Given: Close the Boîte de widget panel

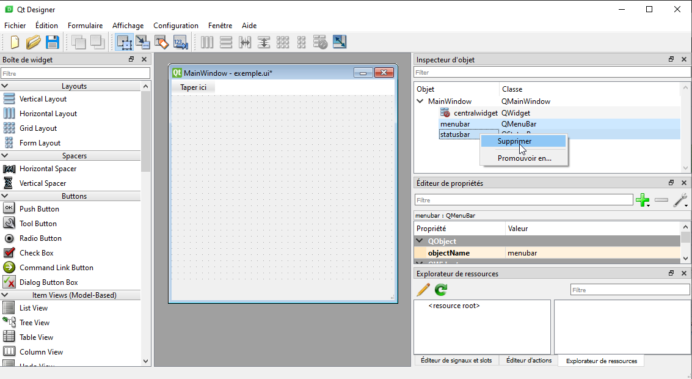Looking at the screenshot, I should [144, 59].
